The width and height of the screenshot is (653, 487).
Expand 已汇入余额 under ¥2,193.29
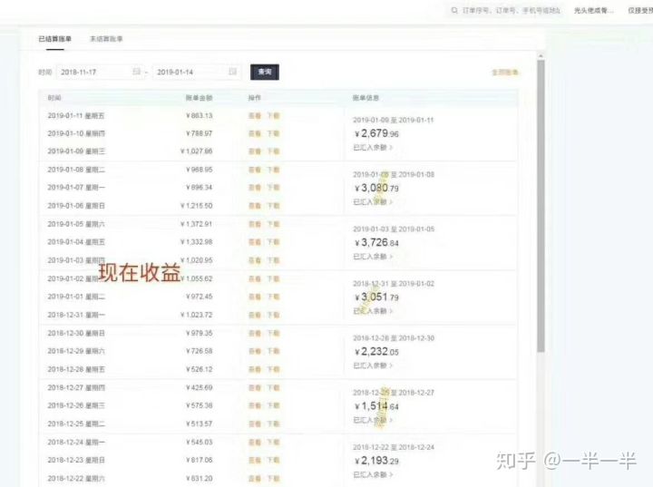click(373, 475)
